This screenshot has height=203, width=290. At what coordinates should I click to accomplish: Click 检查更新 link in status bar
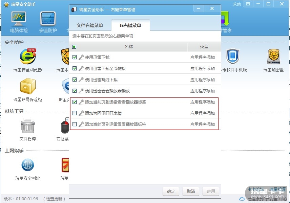click(x=54, y=199)
